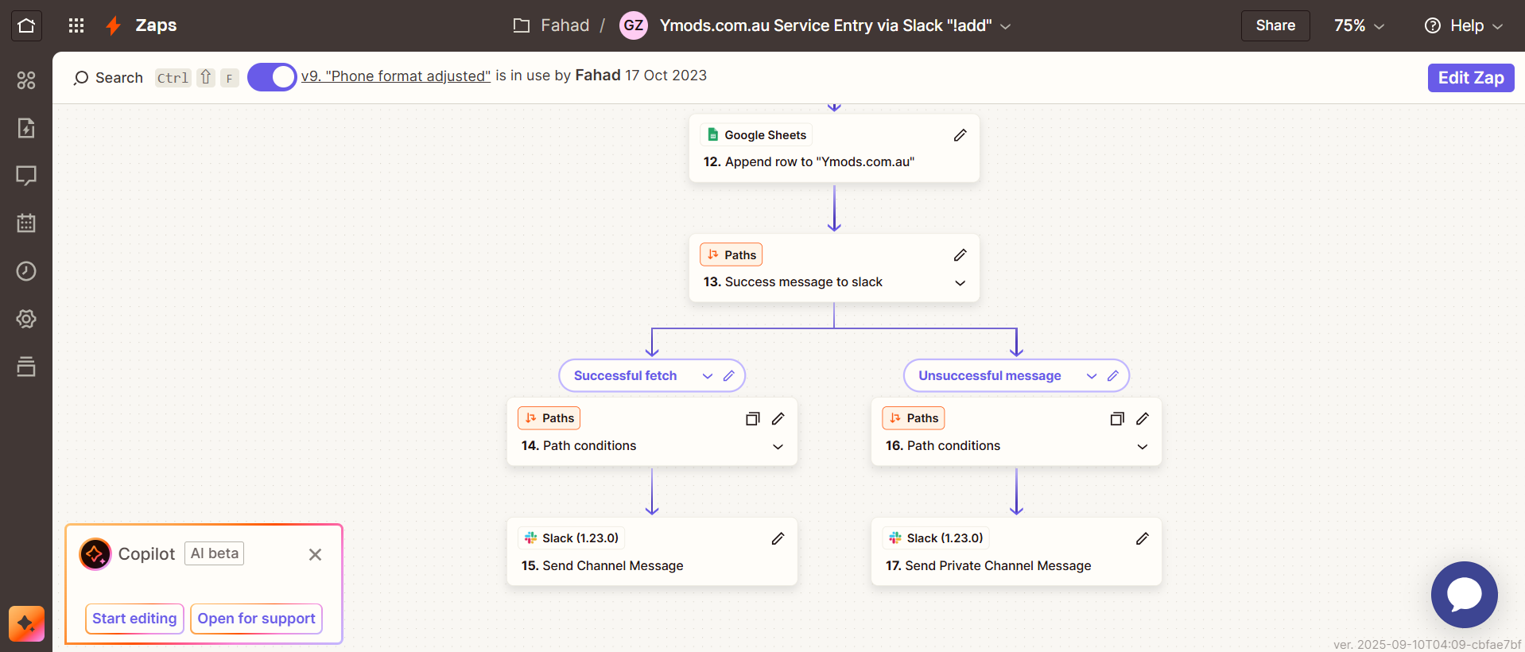Close the Copilot panel
The width and height of the screenshot is (1525, 652).
point(315,555)
